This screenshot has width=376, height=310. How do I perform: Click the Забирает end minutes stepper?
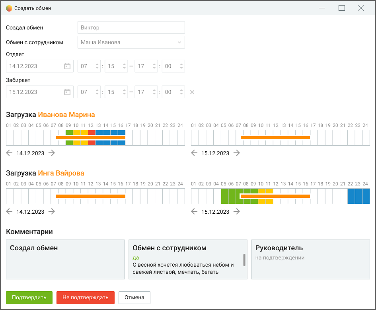(x=181, y=92)
